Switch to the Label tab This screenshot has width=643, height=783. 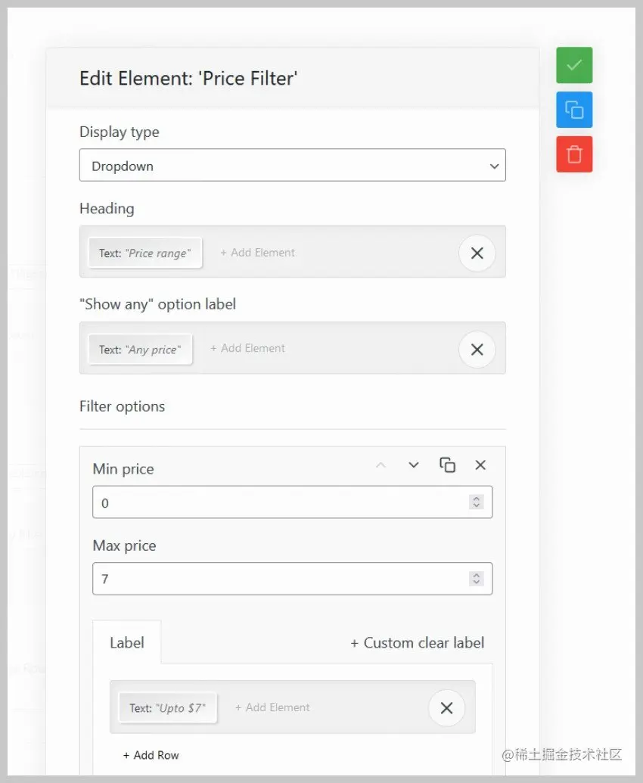point(126,642)
